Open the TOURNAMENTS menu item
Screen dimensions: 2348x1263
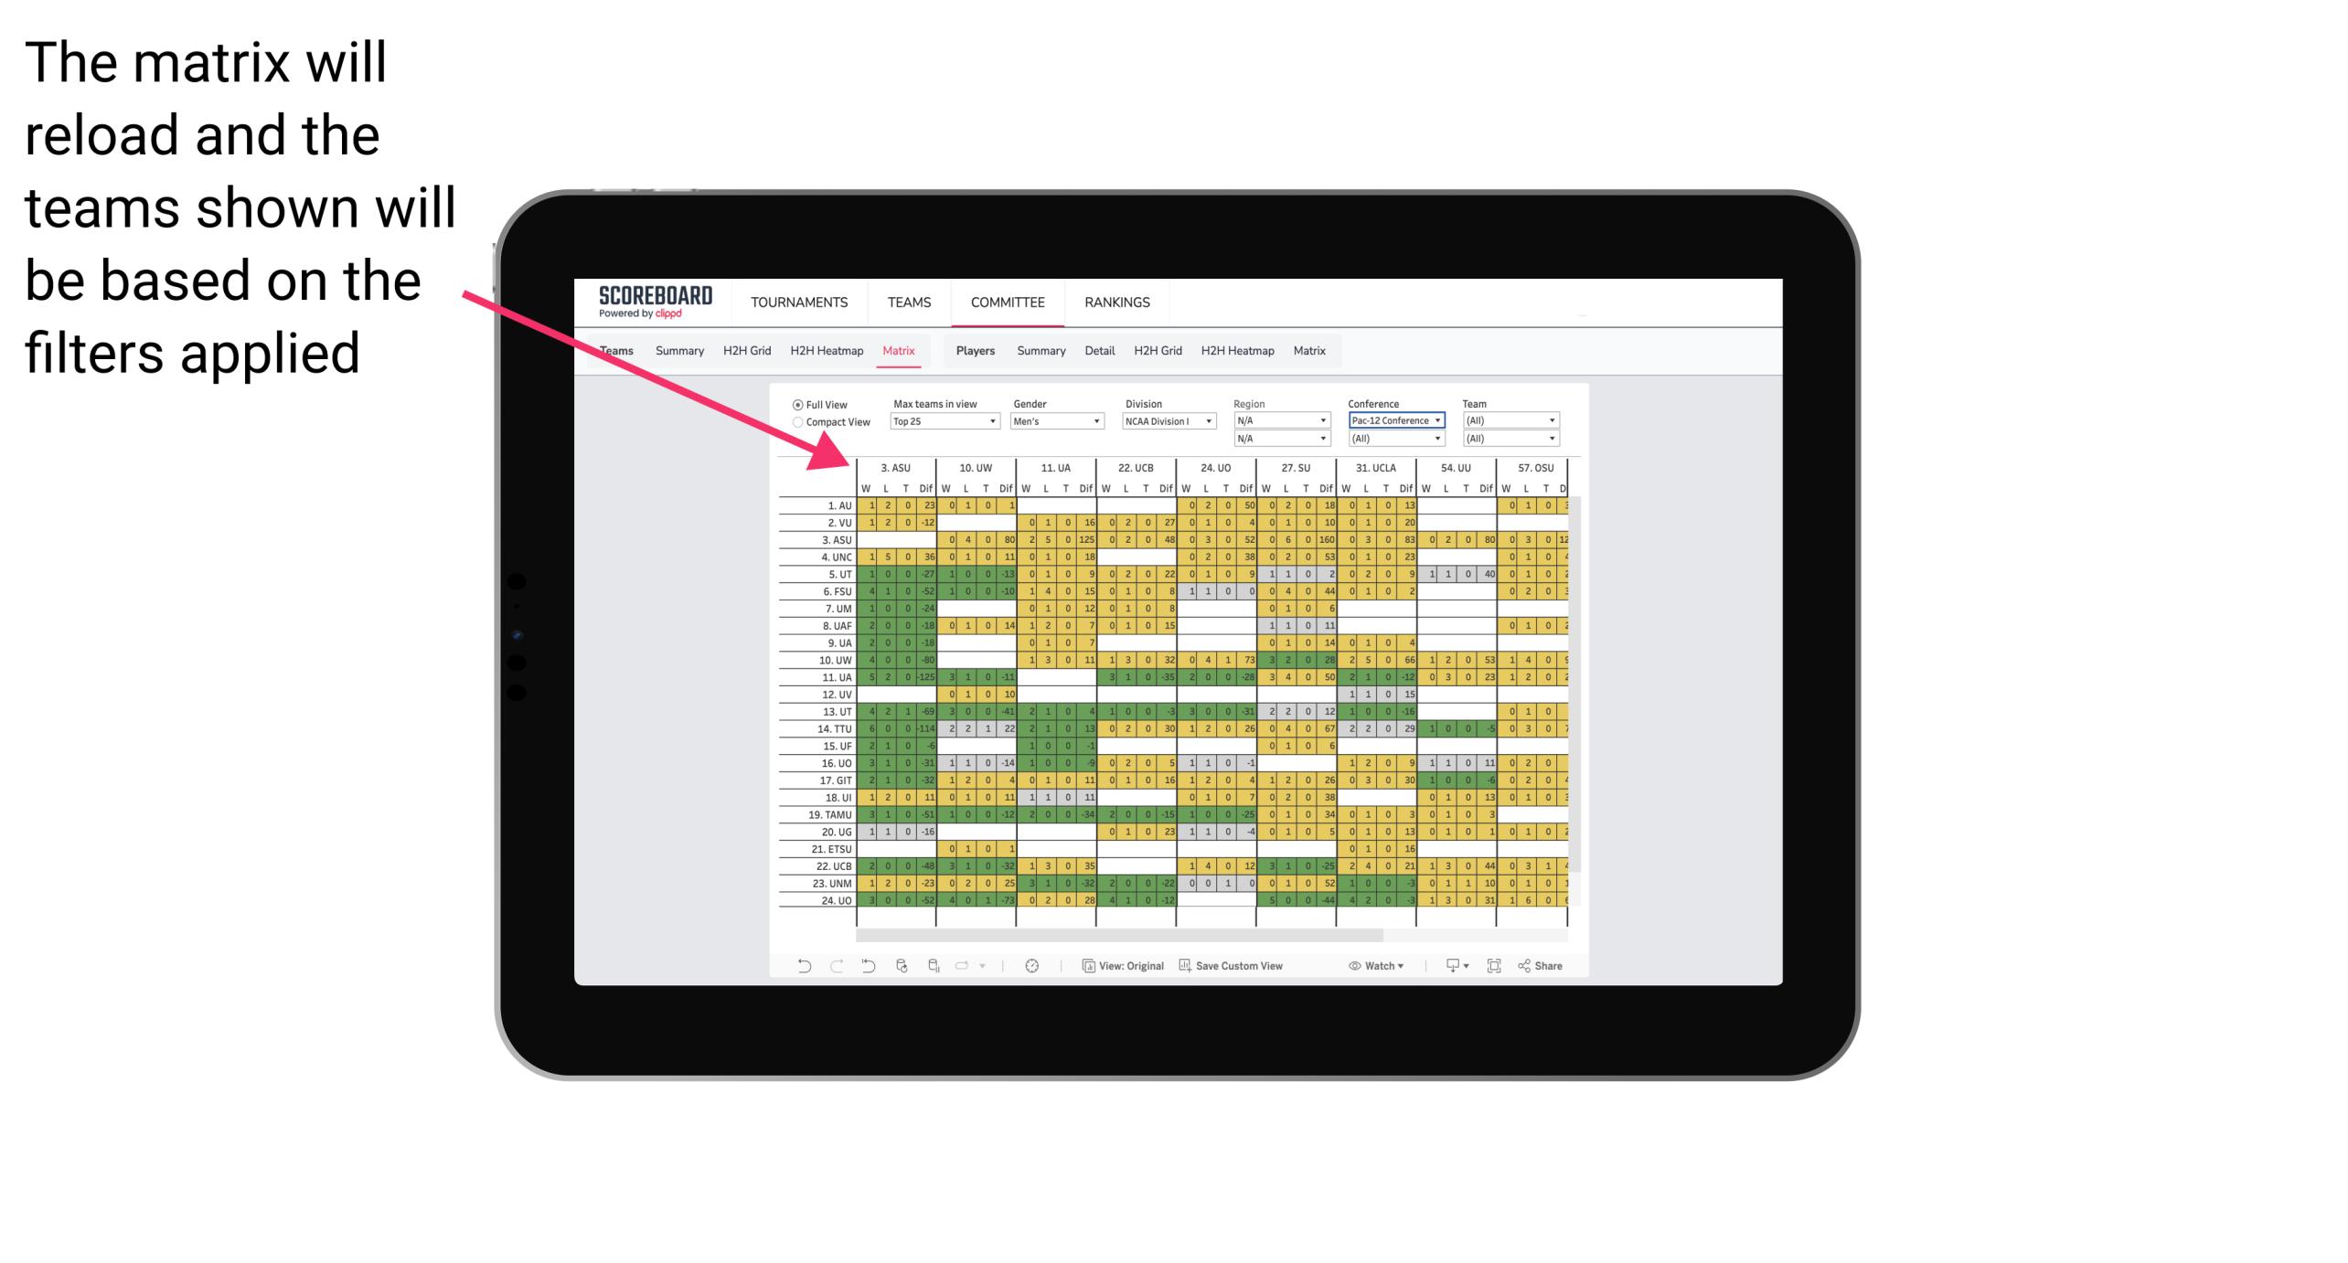click(x=796, y=302)
